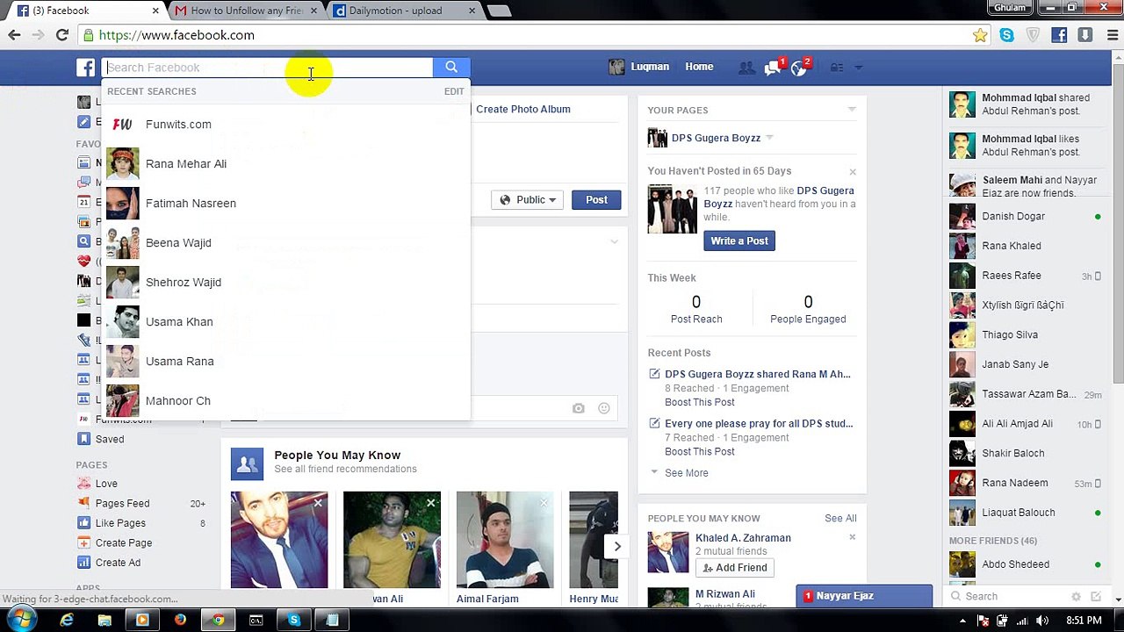Open DPS Gugera Boyzz page dropdown
This screenshot has height=632, width=1124.
click(769, 138)
